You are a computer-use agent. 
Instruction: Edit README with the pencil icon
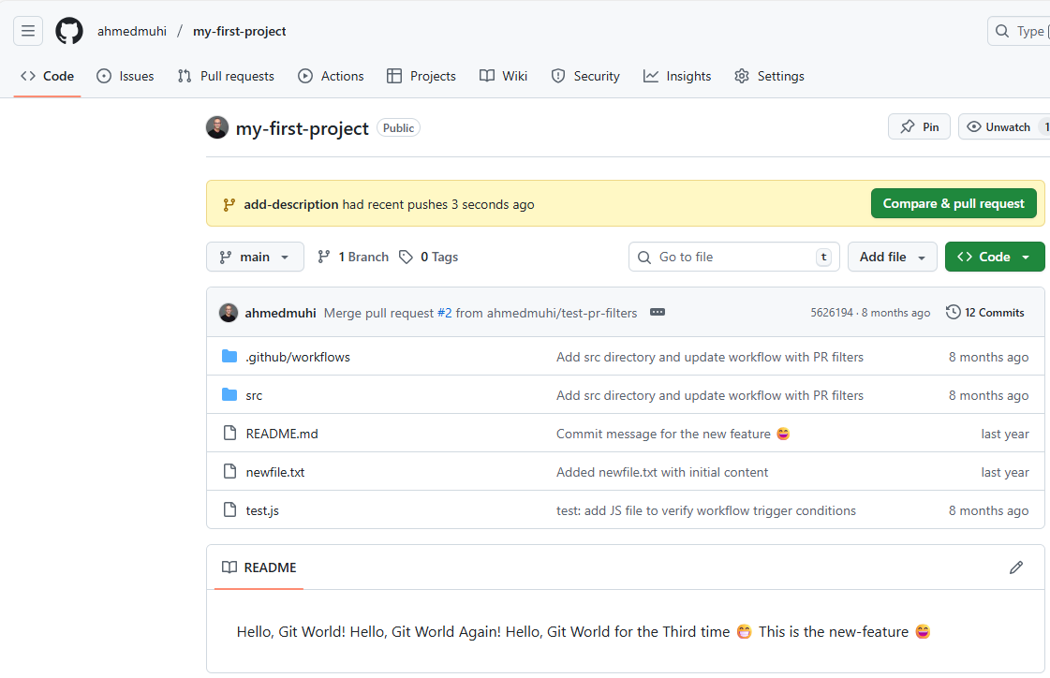(x=1016, y=567)
